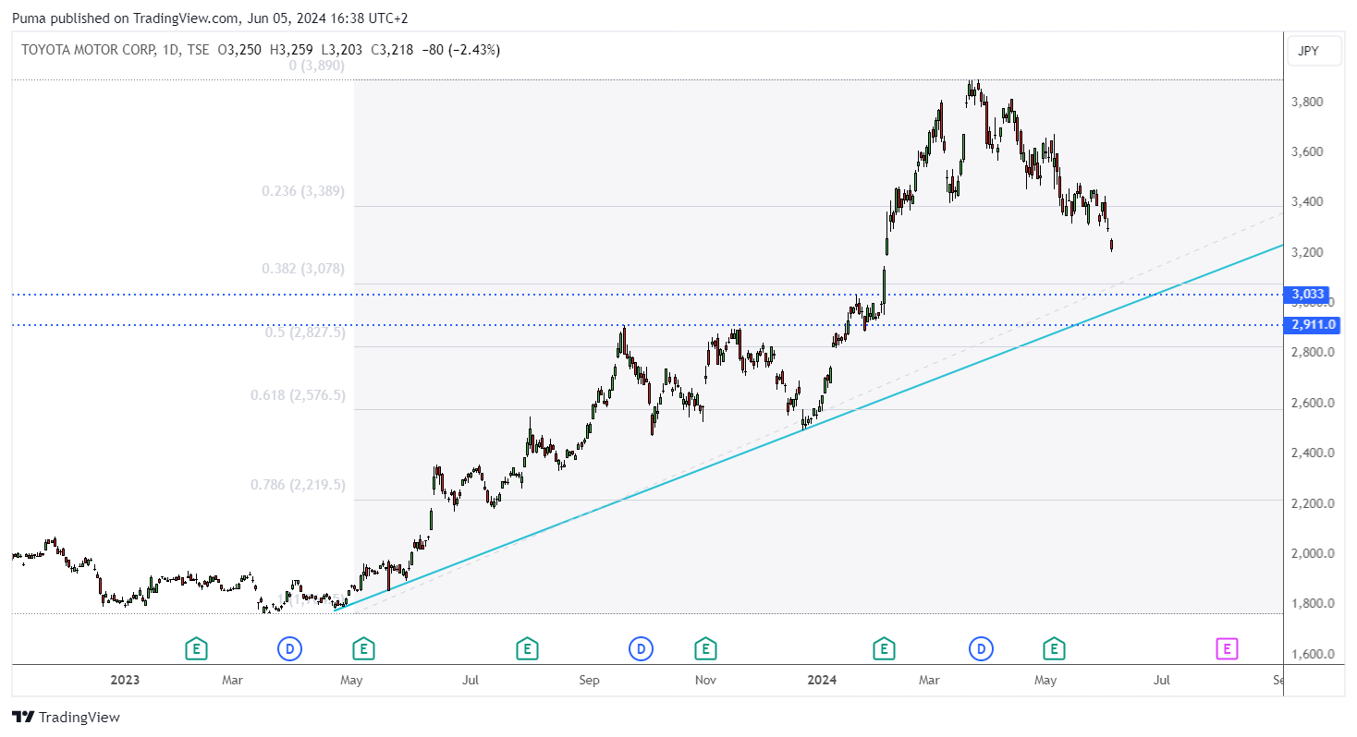Viewport: 1357px width, 737px height.
Task: Click the 3,400 price axis label
Action: point(1307,202)
